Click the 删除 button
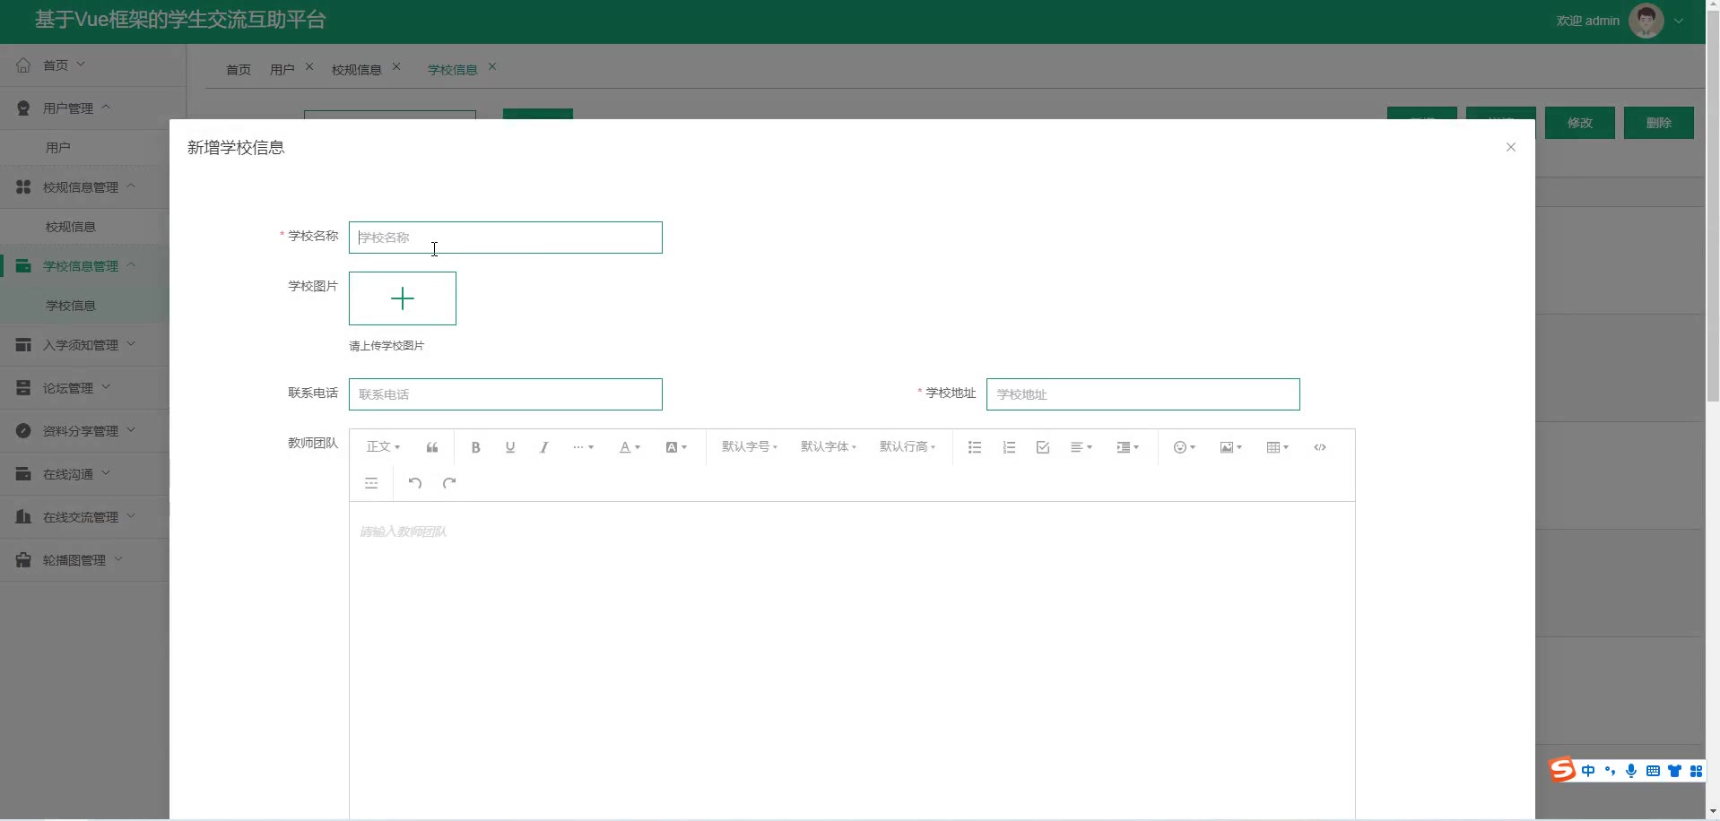Viewport: 1720px width, 821px height. pyautogui.click(x=1659, y=123)
